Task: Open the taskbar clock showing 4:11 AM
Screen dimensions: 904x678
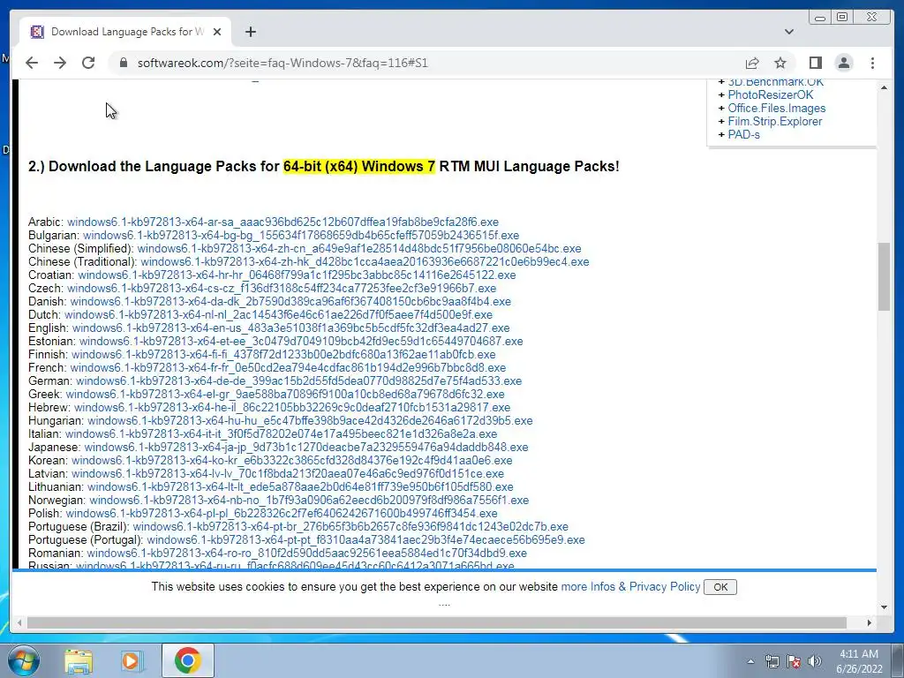Action: tap(859, 661)
